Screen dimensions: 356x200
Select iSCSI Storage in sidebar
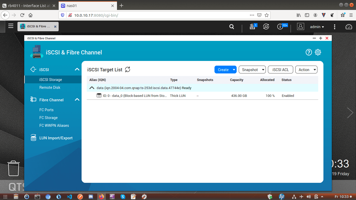(53, 80)
